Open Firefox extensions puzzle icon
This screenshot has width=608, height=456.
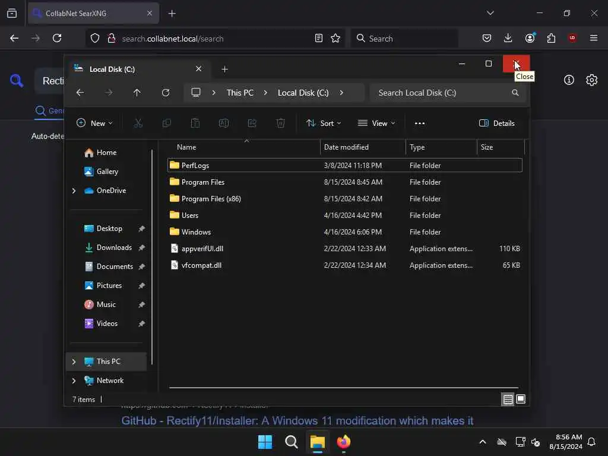coord(551,38)
